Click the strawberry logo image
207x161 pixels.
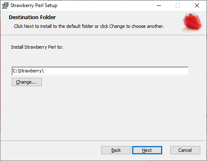click(192, 22)
